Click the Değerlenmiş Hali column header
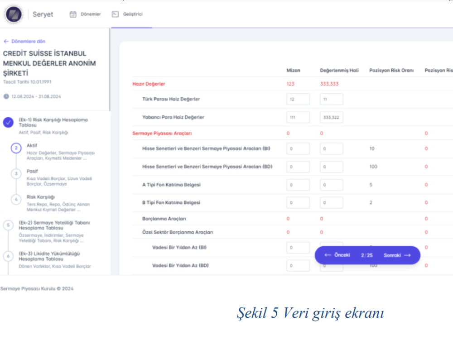The height and width of the screenshot is (340, 453). tap(339, 71)
